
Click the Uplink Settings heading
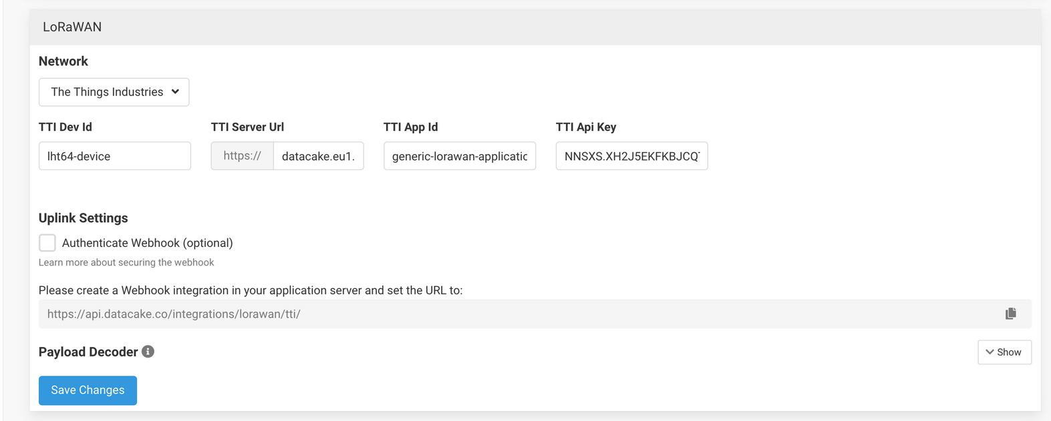click(83, 218)
